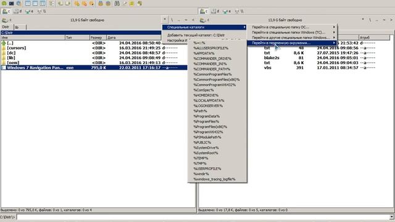Click the green refresh icon in the toolbar
Image resolution: width=395 pixels, height=222 pixels.
click(4, 3)
